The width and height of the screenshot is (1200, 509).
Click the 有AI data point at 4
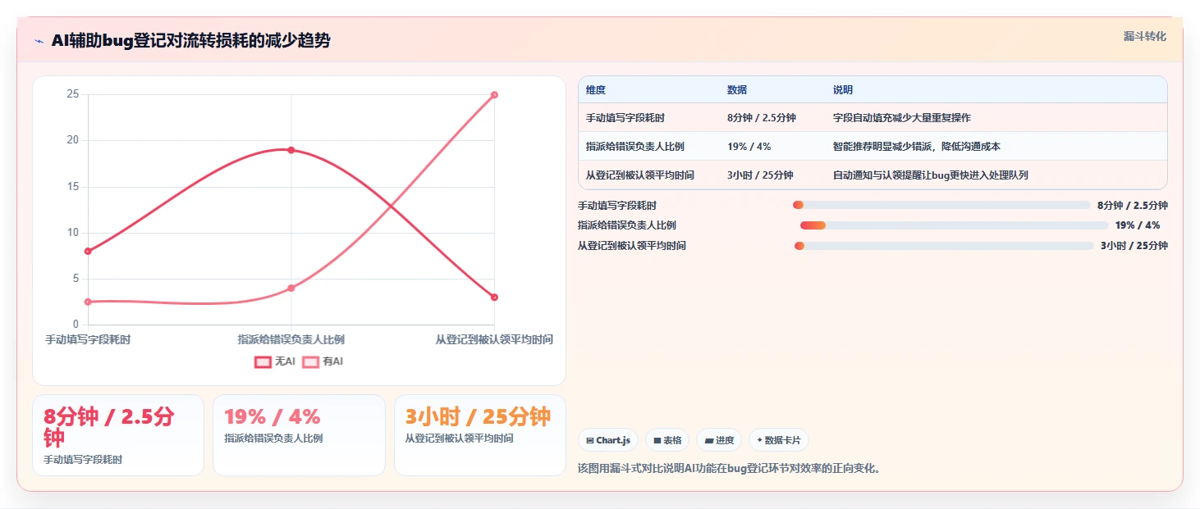pyautogui.click(x=291, y=288)
